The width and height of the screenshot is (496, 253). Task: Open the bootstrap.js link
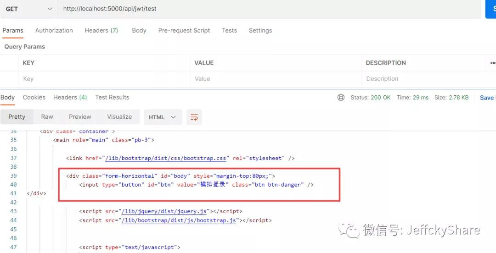pos(179,220)
